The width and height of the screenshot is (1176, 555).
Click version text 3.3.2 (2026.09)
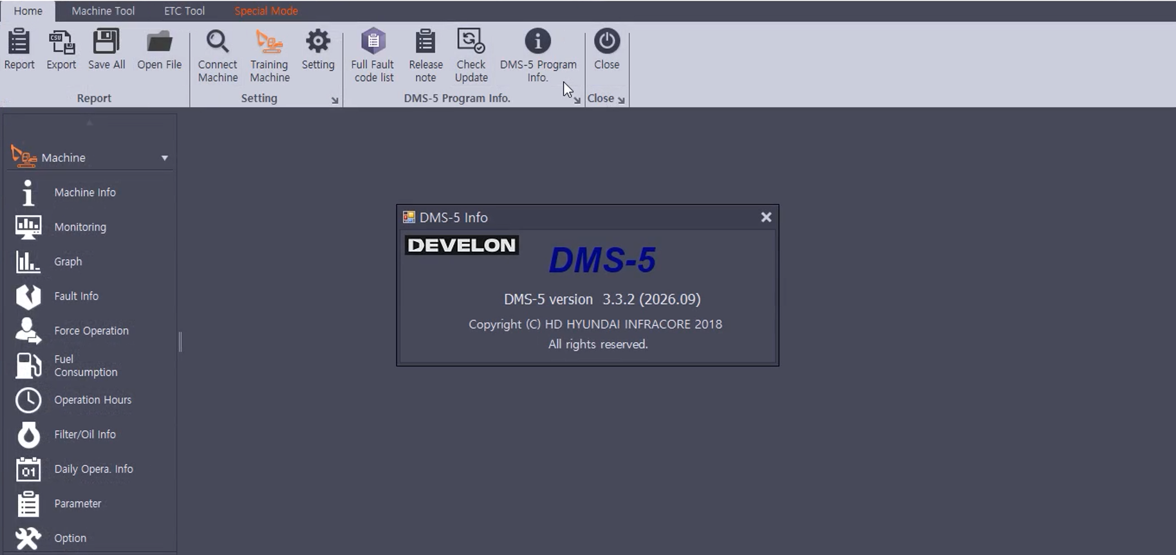tap(651, 299)
